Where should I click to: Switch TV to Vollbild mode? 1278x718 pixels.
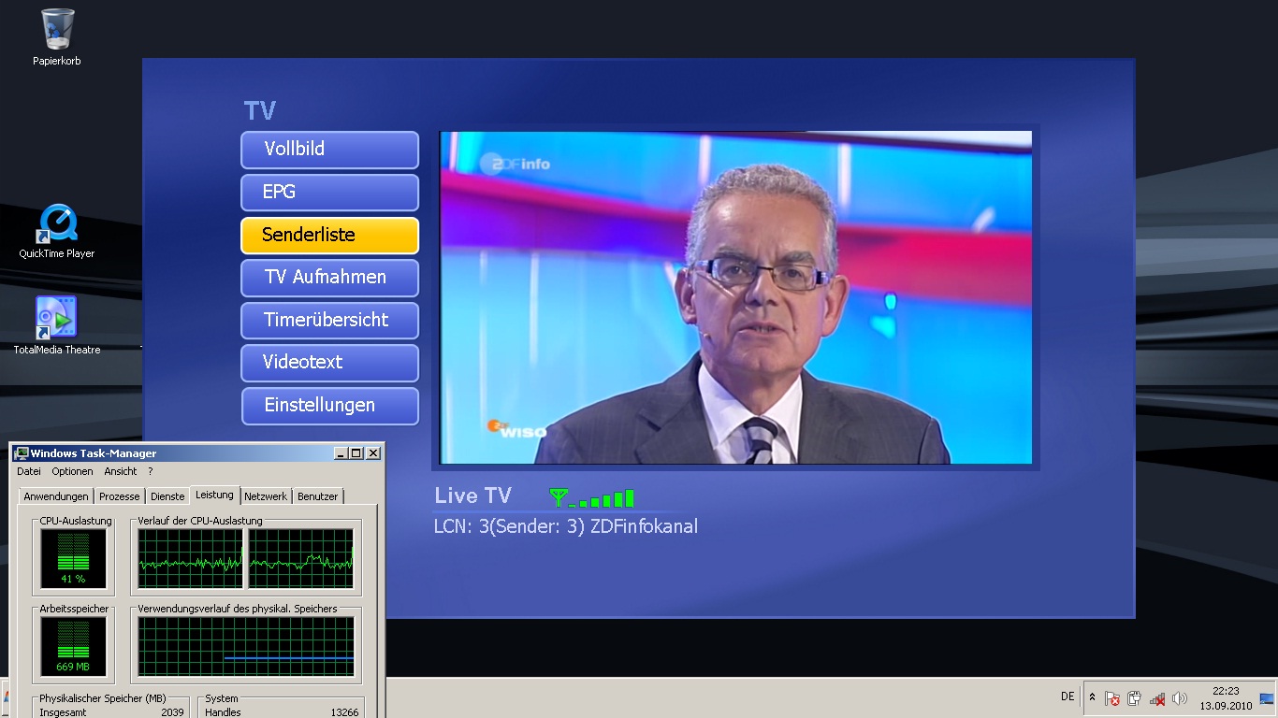click(329, 150)
